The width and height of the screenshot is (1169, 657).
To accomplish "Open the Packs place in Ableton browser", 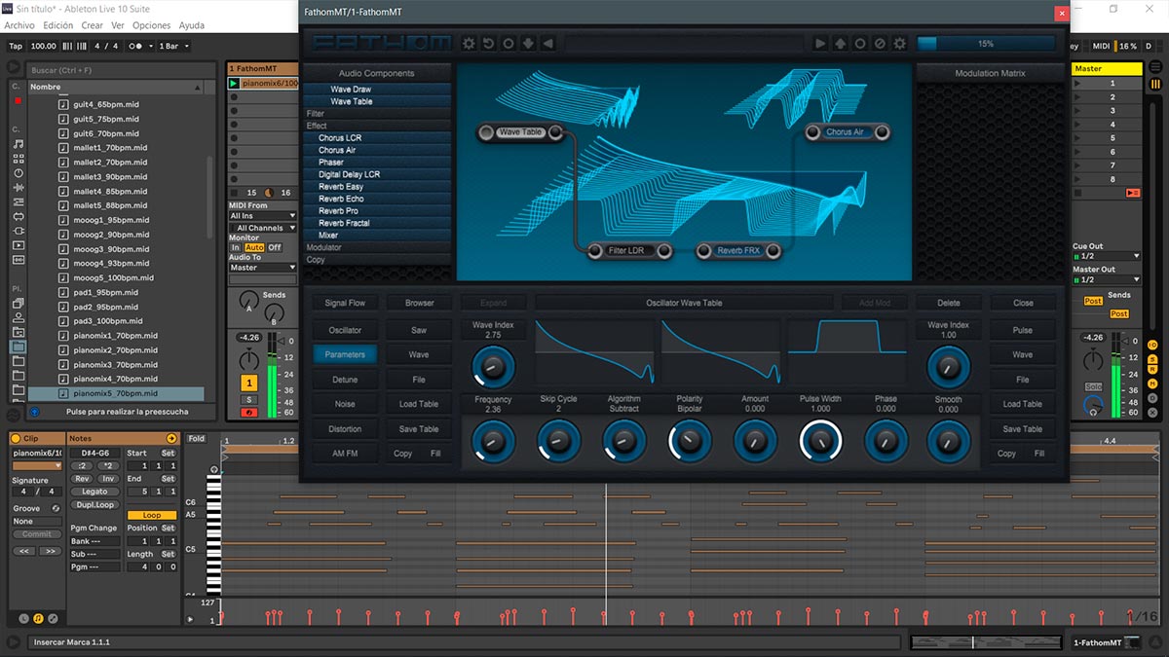I will click(x=19, y=304).
